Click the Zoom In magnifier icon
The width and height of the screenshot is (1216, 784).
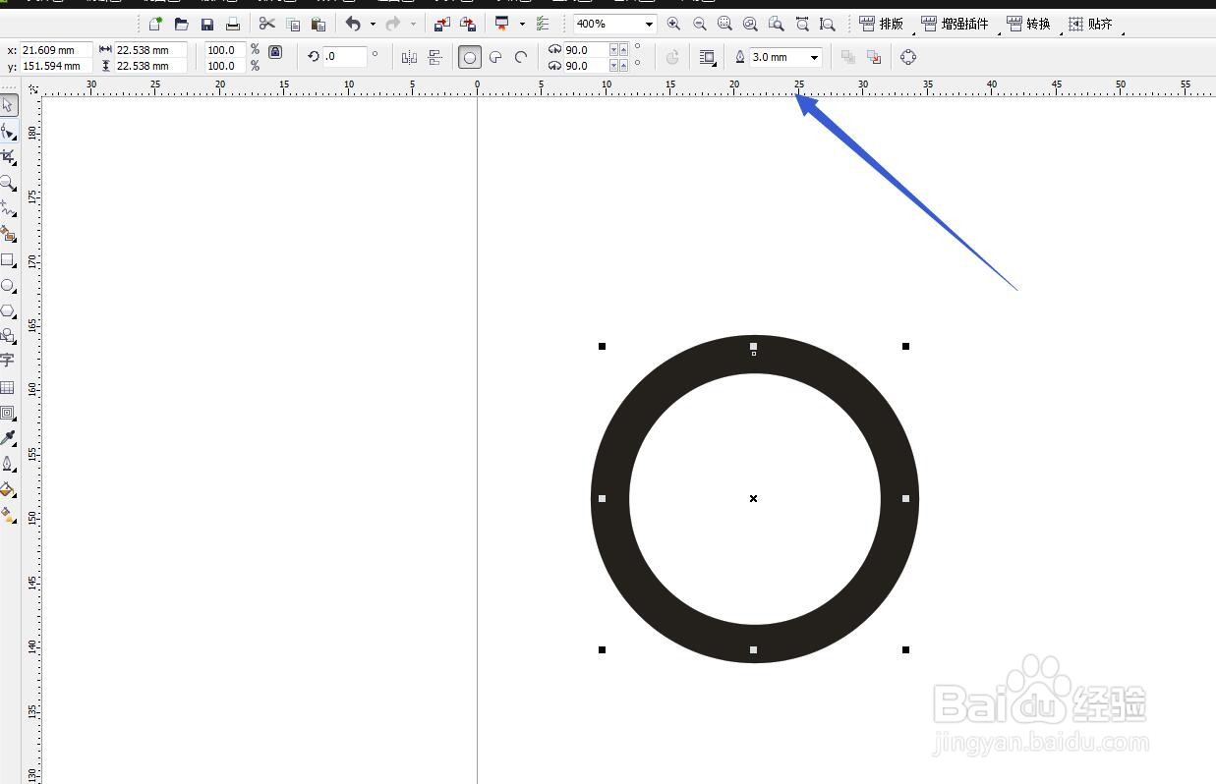pyautogui.click(x=673, y=24)
